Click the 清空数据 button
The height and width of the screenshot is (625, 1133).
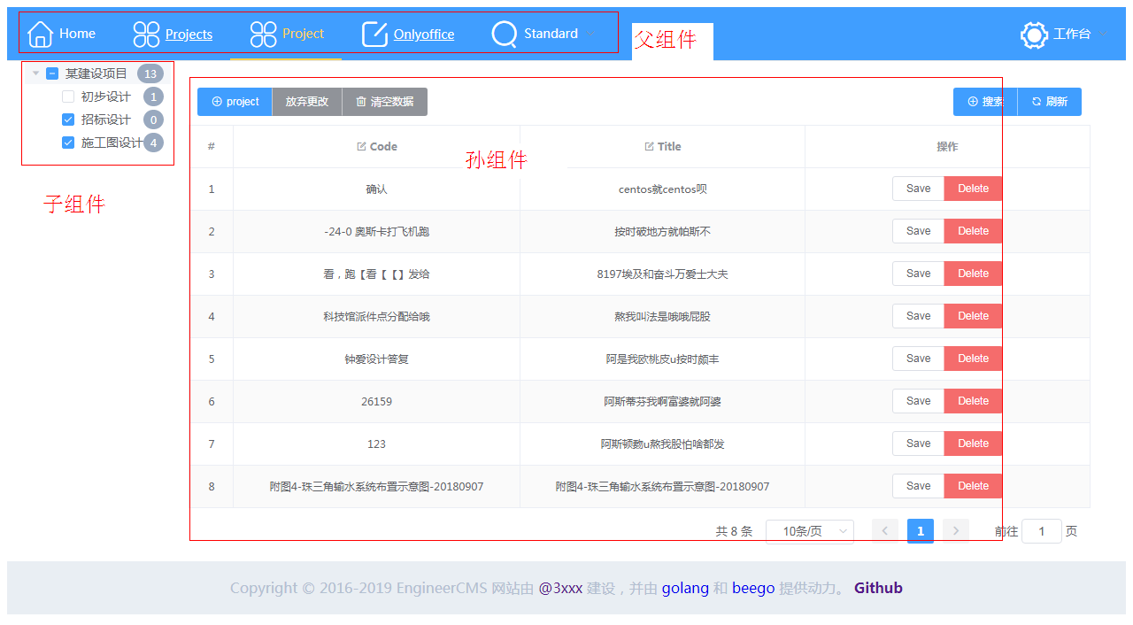pyautogui.click(x=385, y=102)
